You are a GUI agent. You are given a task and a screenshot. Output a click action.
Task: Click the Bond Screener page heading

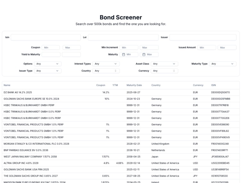[x=121, y=17]
